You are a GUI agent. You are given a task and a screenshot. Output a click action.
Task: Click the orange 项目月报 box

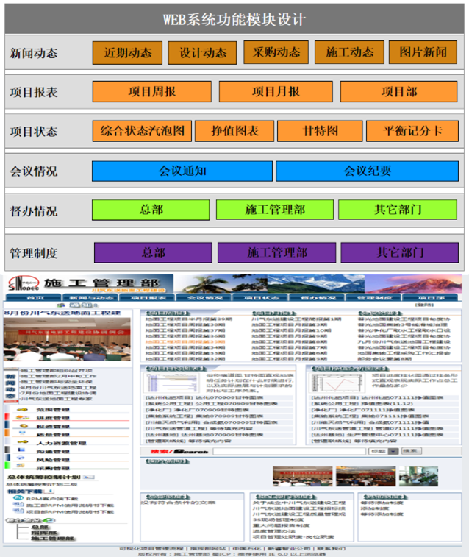276,92
